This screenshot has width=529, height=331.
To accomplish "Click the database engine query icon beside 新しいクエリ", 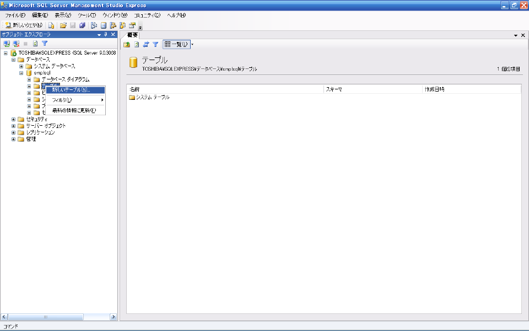I will (x=51, y=25).
